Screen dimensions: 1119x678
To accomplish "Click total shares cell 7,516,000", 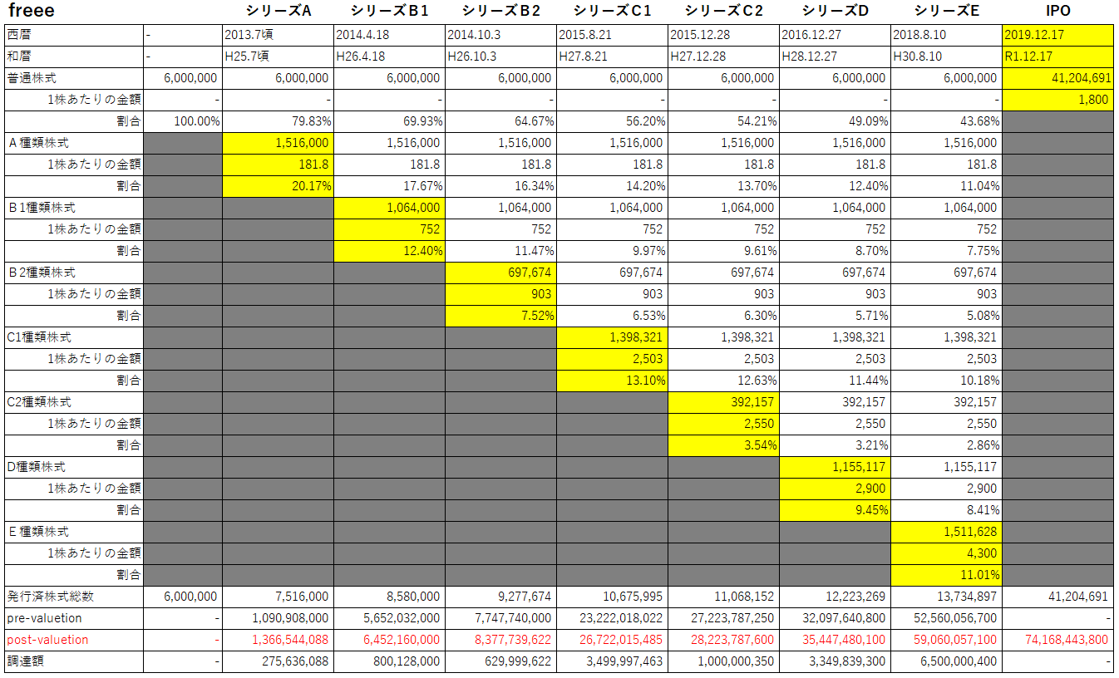I will [278, 597].
